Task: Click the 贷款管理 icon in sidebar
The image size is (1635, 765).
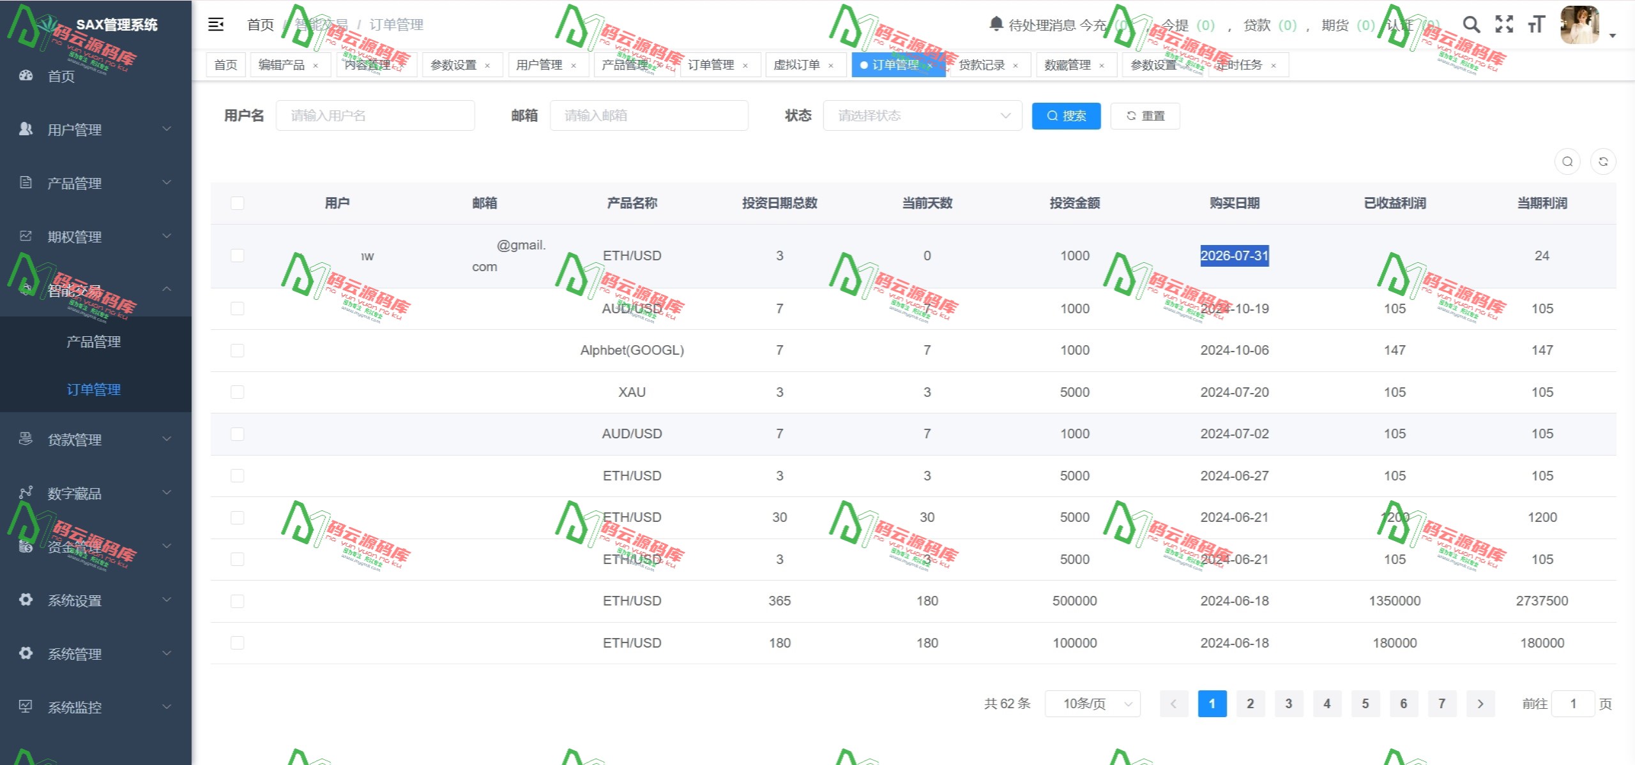Action: click(x=26, y=439)
